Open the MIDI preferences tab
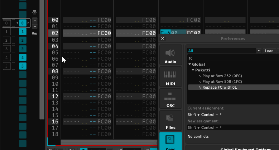 (x=170, y=77)
